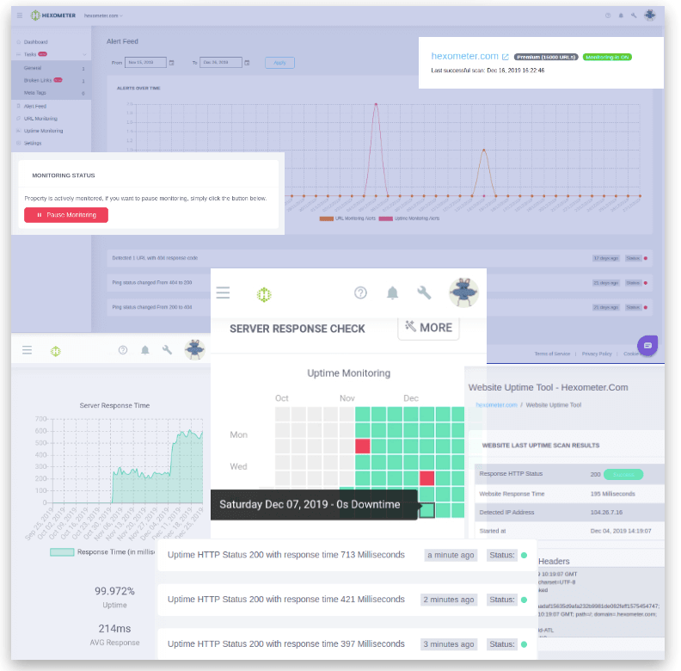
Task: Toggle Uptime Monitoring Alerts legend swatch
Action: pos(386,219)
